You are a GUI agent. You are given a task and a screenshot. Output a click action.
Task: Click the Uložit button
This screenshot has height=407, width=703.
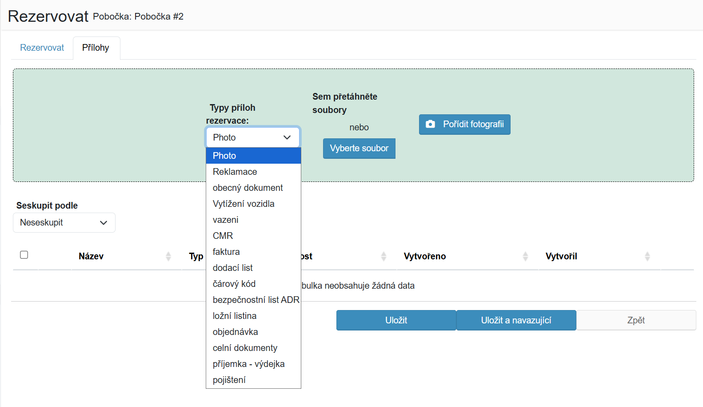pos(396,320)
